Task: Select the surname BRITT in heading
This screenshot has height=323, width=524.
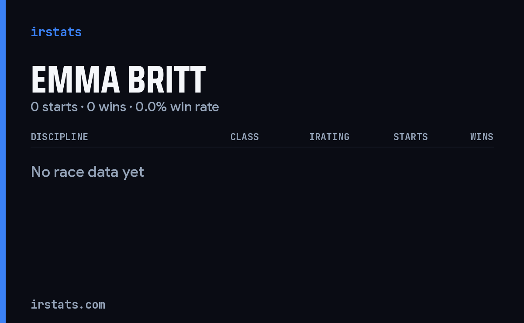Action: point(167,79)
